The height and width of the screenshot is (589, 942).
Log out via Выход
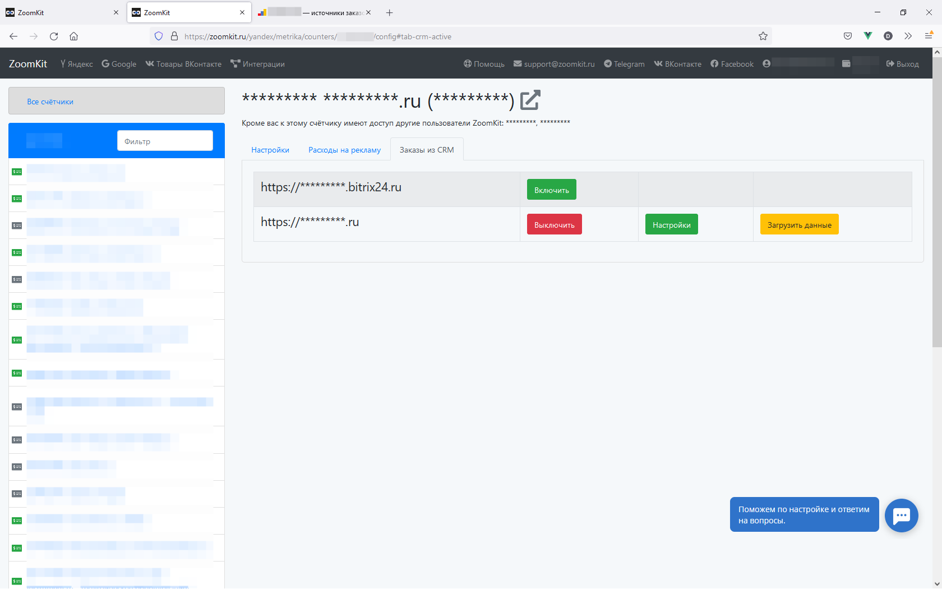click(x=903, y=64)
